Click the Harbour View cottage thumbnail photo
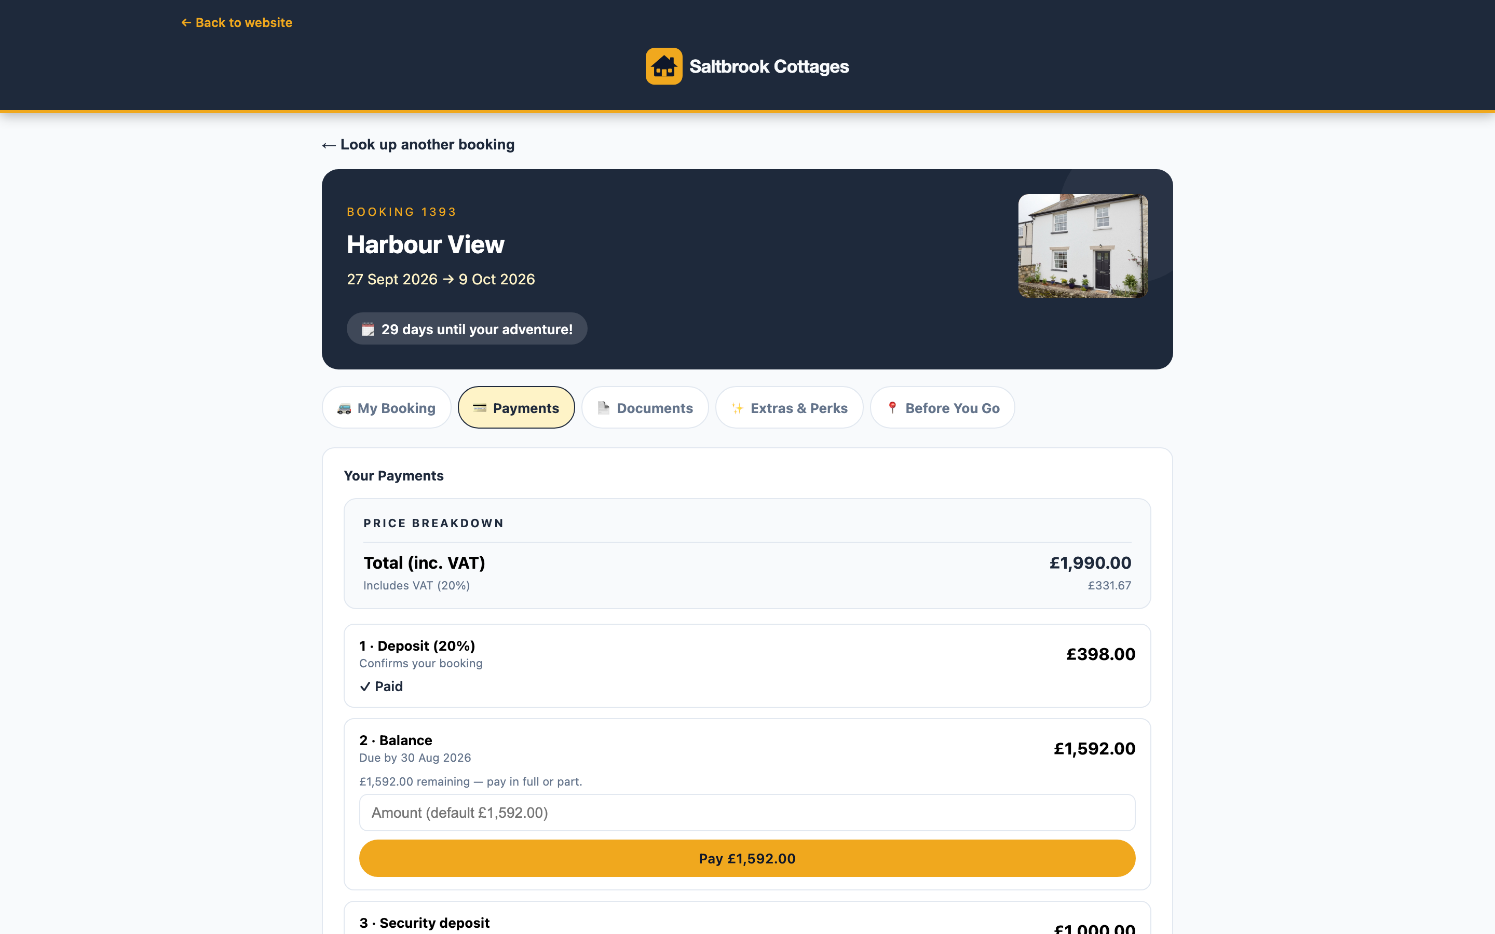 pyautogui.click(x=1083, y=246)
